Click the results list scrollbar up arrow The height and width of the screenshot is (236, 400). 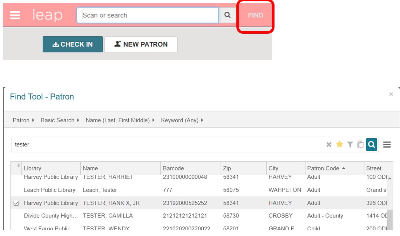[x=390, y=179]
